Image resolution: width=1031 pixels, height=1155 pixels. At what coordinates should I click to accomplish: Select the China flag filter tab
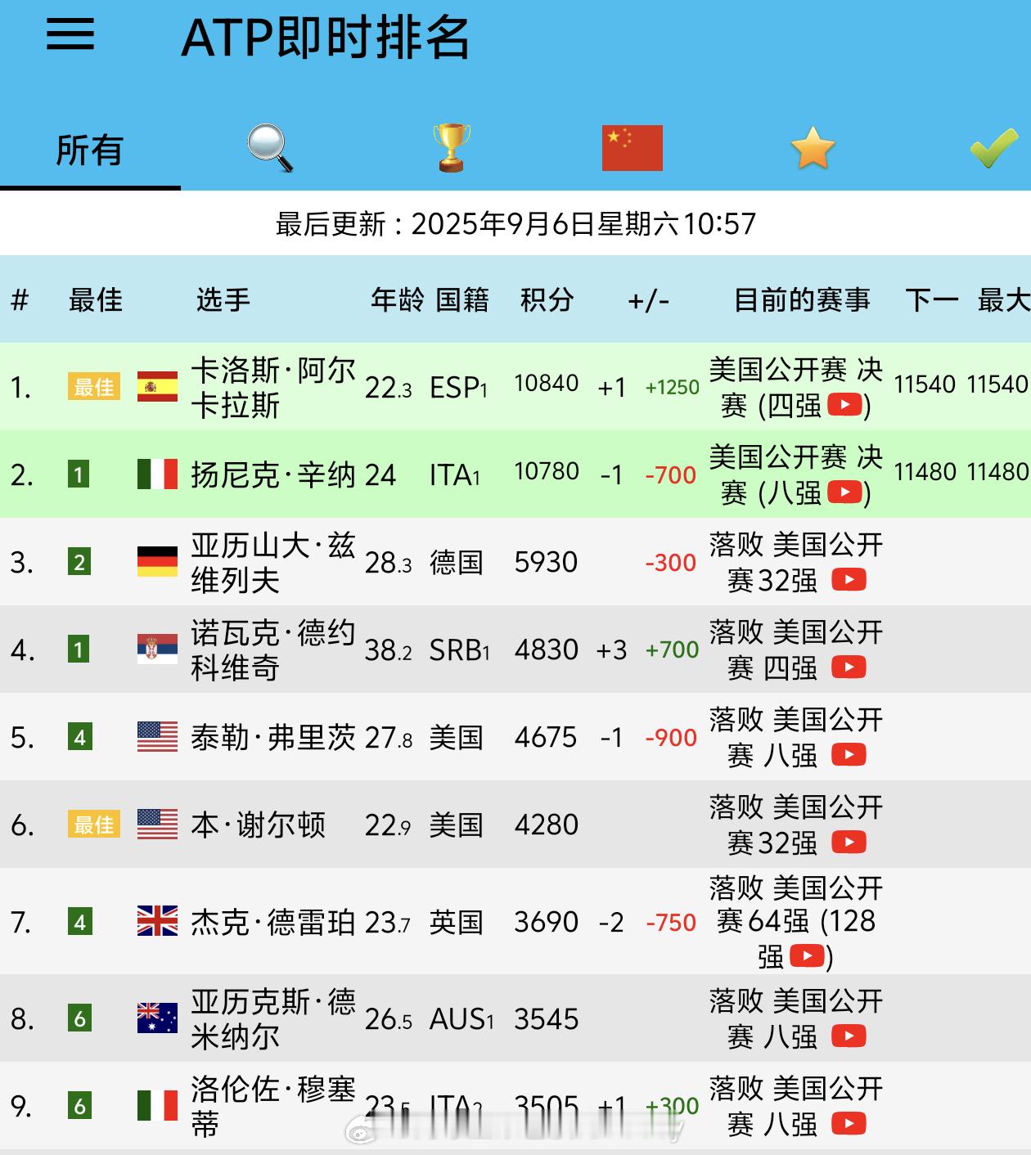[632, 147]
